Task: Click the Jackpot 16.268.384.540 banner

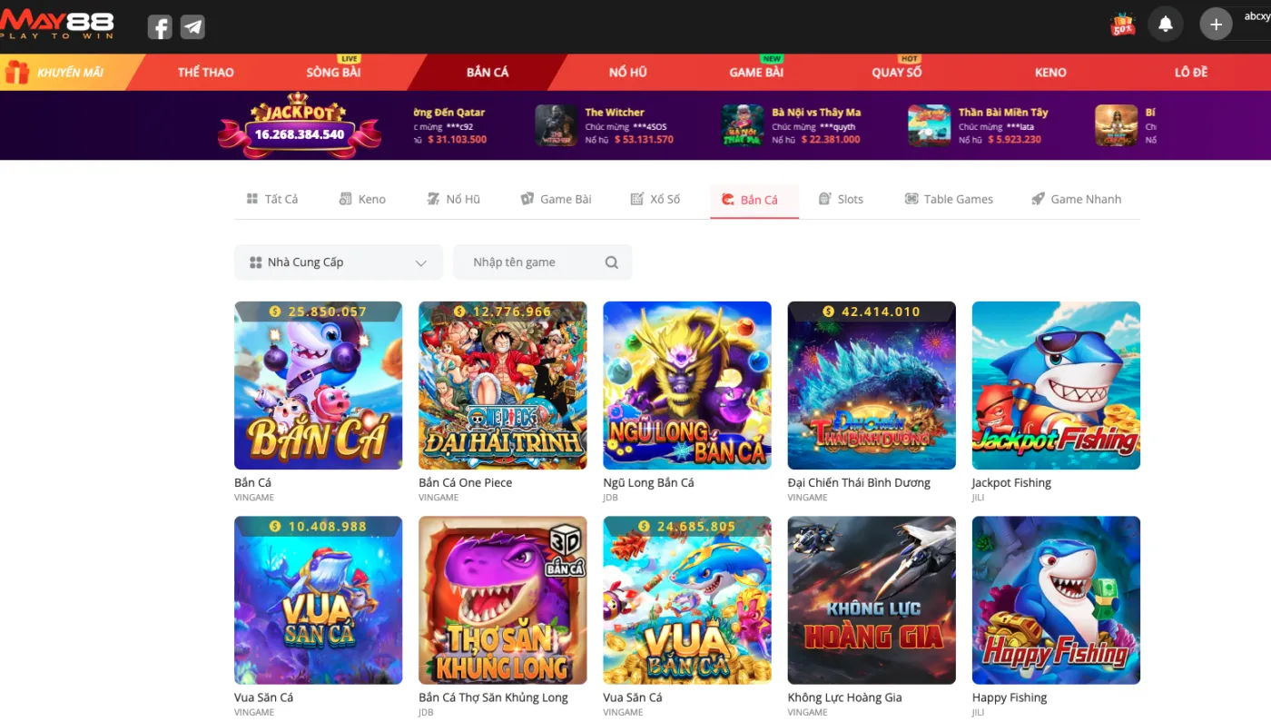Action: (x=300, y=125)
